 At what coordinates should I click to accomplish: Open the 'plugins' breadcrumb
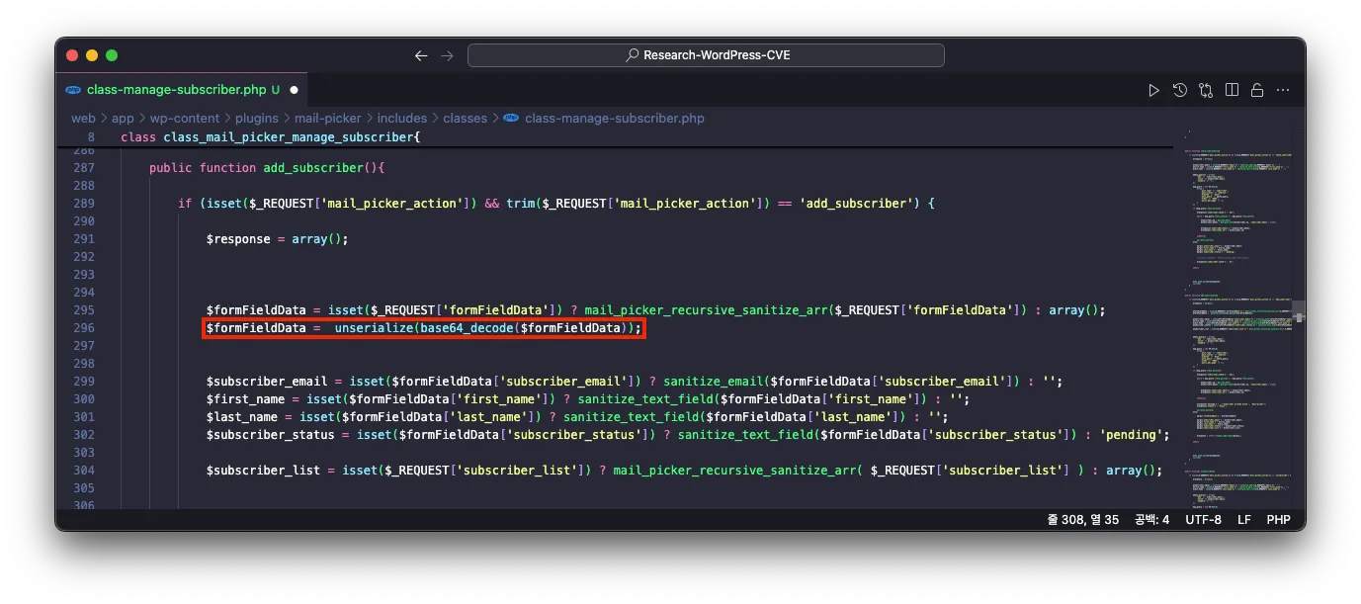pos(257,118)
